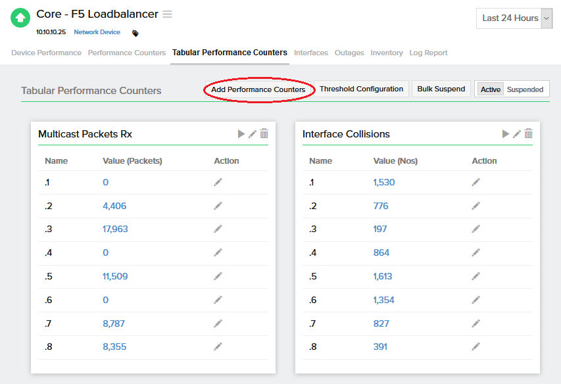Click the play icon on Multicast Packets Rx card
561x384 pixels.
click(241, 133)
